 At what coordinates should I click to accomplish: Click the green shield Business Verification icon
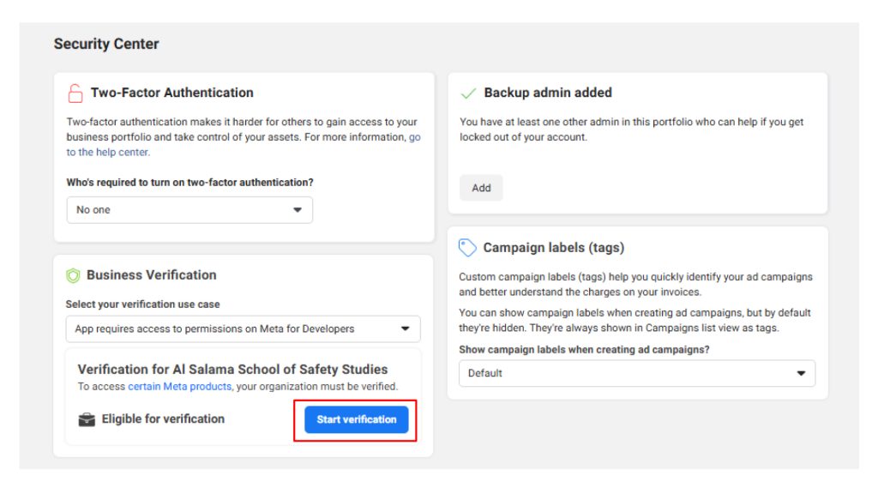[74, 275]
